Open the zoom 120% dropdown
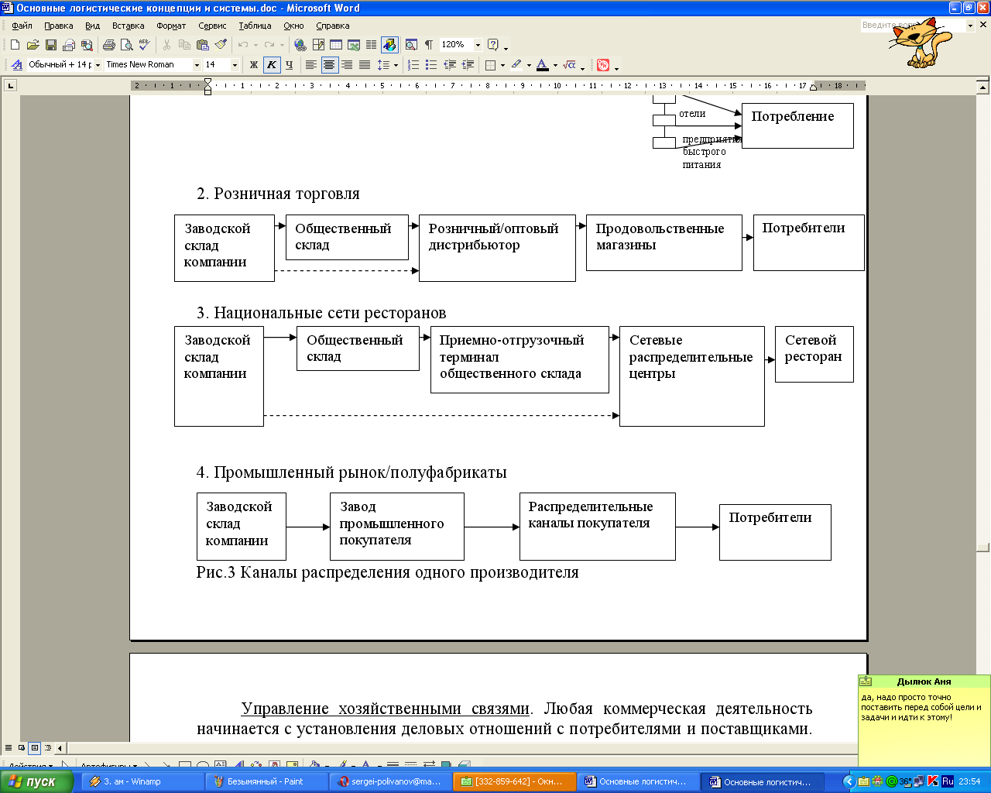Screen dimensions: 991x793 (478, 45)
